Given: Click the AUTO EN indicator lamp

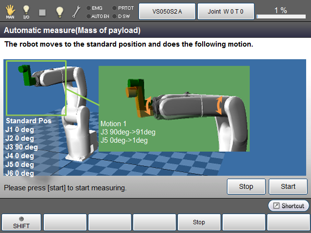Looking at the screenshot, I should pyautogui.click(x=88, y=16).
